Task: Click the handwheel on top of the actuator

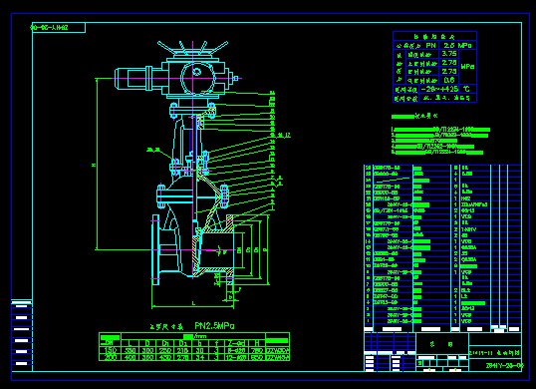Action: [x=192, y=49]
